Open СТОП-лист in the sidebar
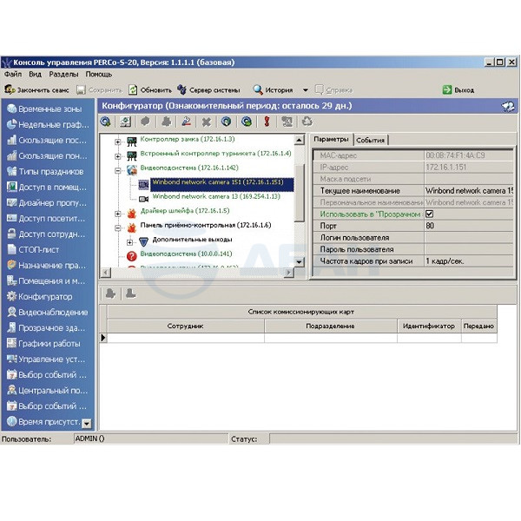Screen dimensions: 521x521 45,249
